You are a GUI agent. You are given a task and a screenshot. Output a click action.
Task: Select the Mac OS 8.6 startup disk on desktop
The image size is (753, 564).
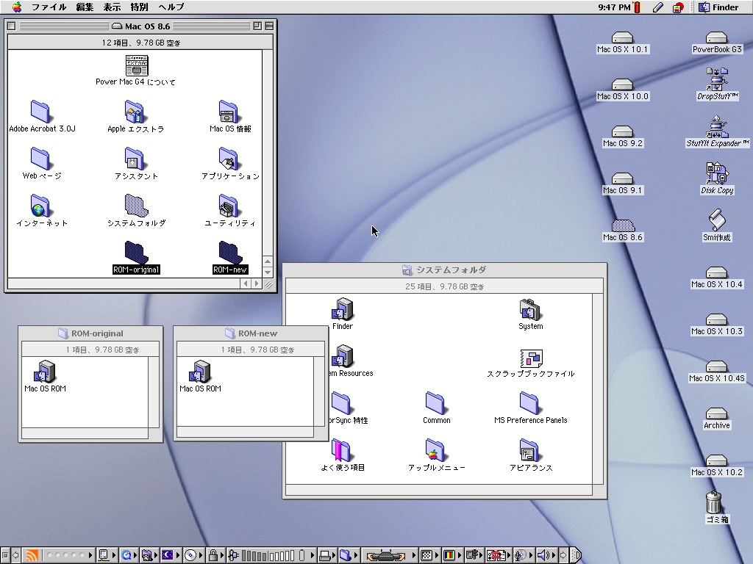coord(622,225)
